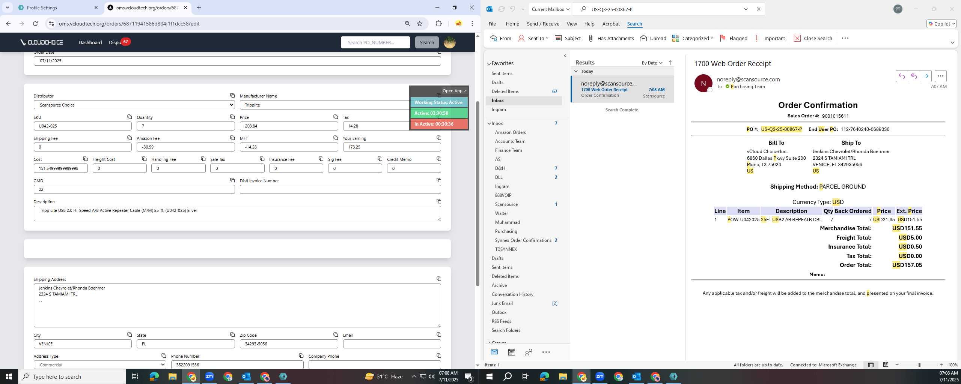
Task: Click the Search button beside PO_NUMBER
Action: 426,42
